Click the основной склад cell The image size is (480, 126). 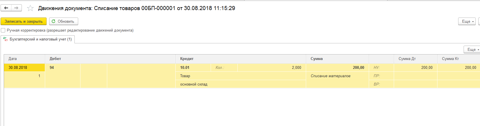point(194,84)
